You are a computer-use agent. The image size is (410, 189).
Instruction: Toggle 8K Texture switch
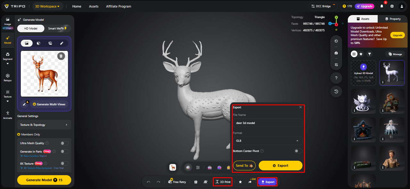(64, 163)
